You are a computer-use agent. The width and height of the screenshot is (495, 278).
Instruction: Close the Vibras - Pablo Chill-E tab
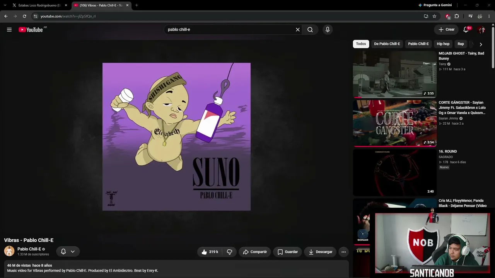point(127,5)
